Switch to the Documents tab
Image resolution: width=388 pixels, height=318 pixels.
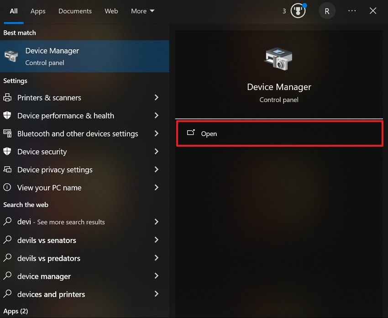tap(74, 11)
